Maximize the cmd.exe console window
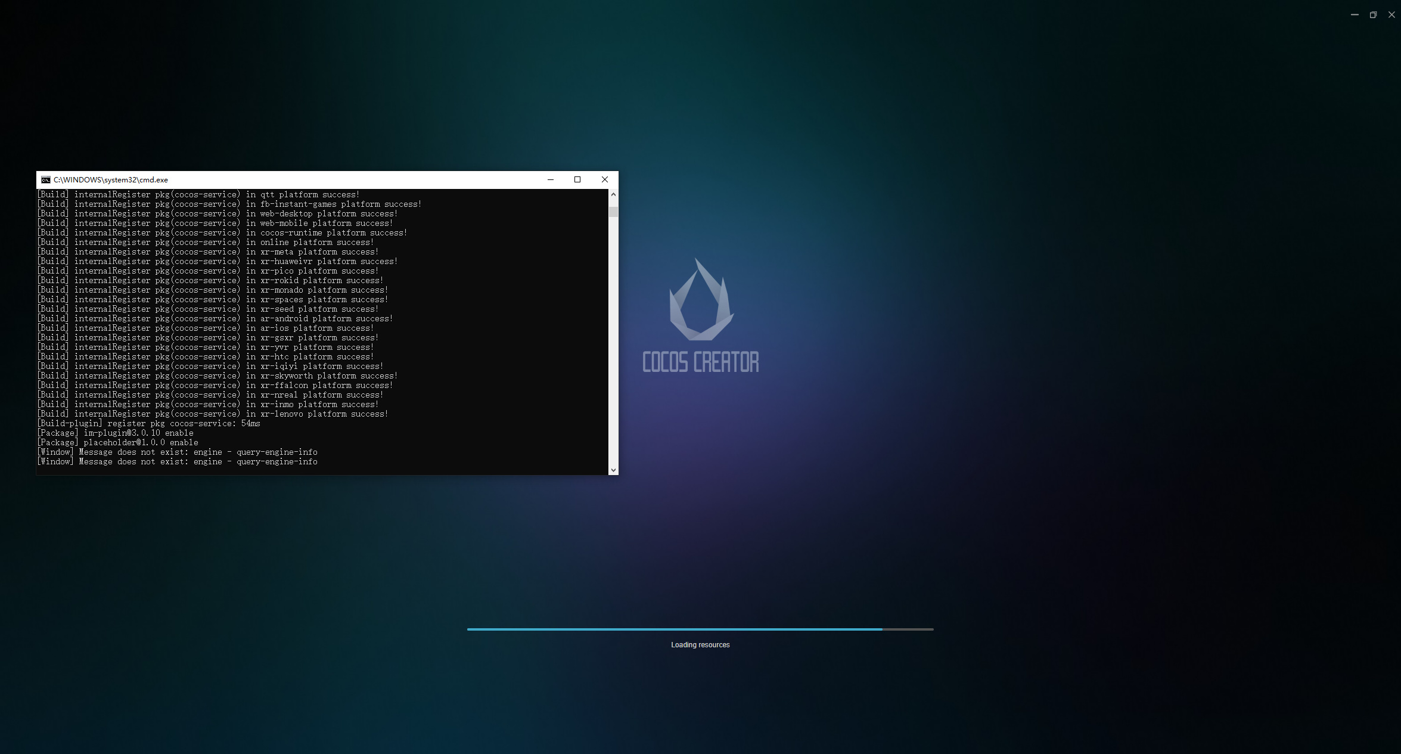The height and width of the screenshot is (754, 1401). 577,179
